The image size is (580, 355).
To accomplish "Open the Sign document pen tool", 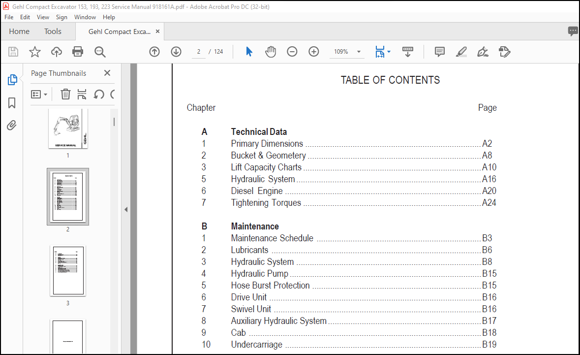I will point(483,52).
